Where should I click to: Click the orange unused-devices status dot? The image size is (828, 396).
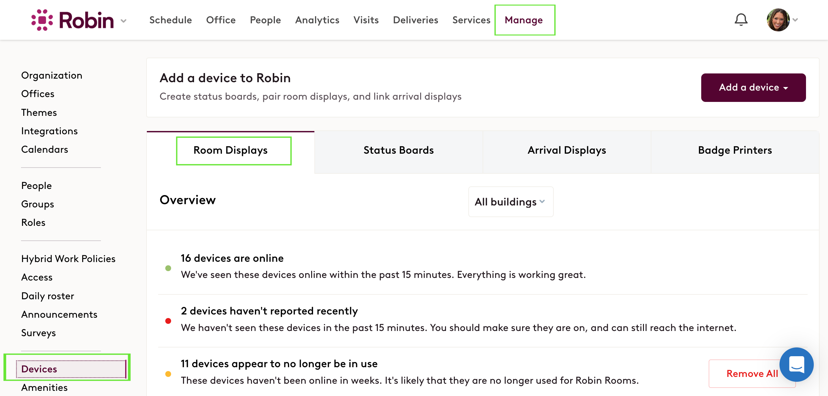pyautogui.click(x=168, y=374)
